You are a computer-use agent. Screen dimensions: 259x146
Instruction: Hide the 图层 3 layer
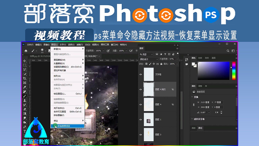[141, 135]
